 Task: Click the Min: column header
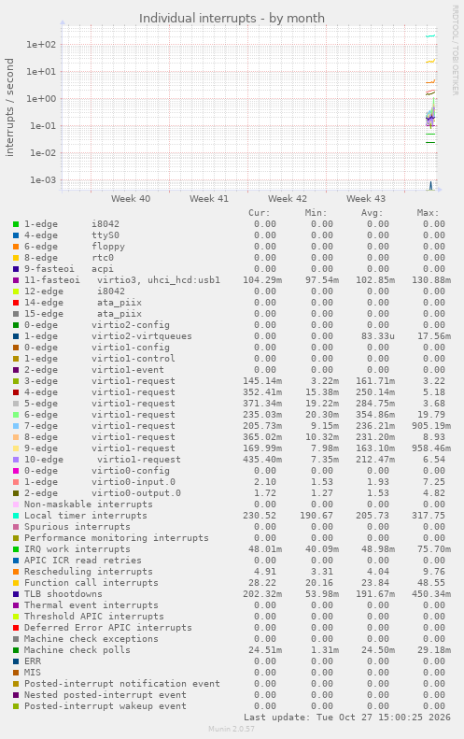[x=316, y=213]
